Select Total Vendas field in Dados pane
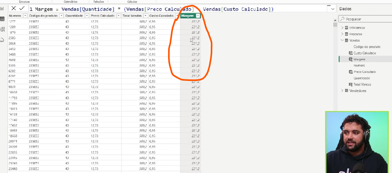The image size is (392, 173). point(362,85)
